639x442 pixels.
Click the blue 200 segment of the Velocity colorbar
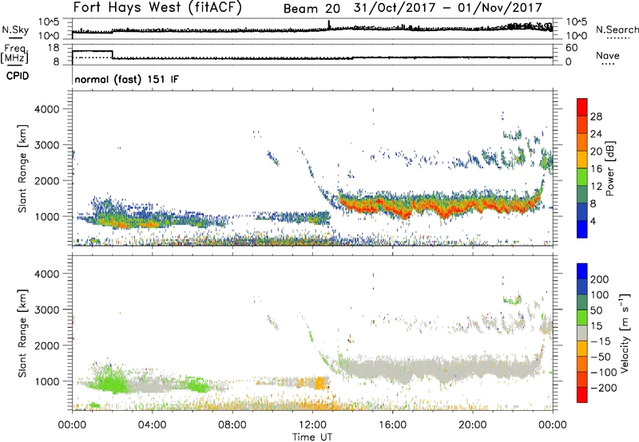click(582, 271)
